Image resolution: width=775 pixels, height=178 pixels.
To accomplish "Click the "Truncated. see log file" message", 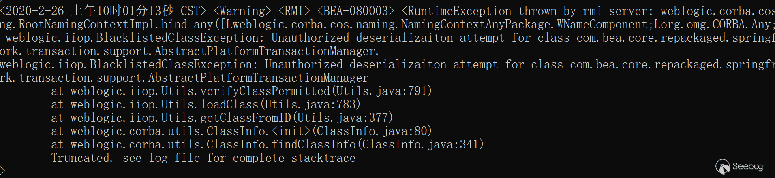I will (x=203, y=158).
